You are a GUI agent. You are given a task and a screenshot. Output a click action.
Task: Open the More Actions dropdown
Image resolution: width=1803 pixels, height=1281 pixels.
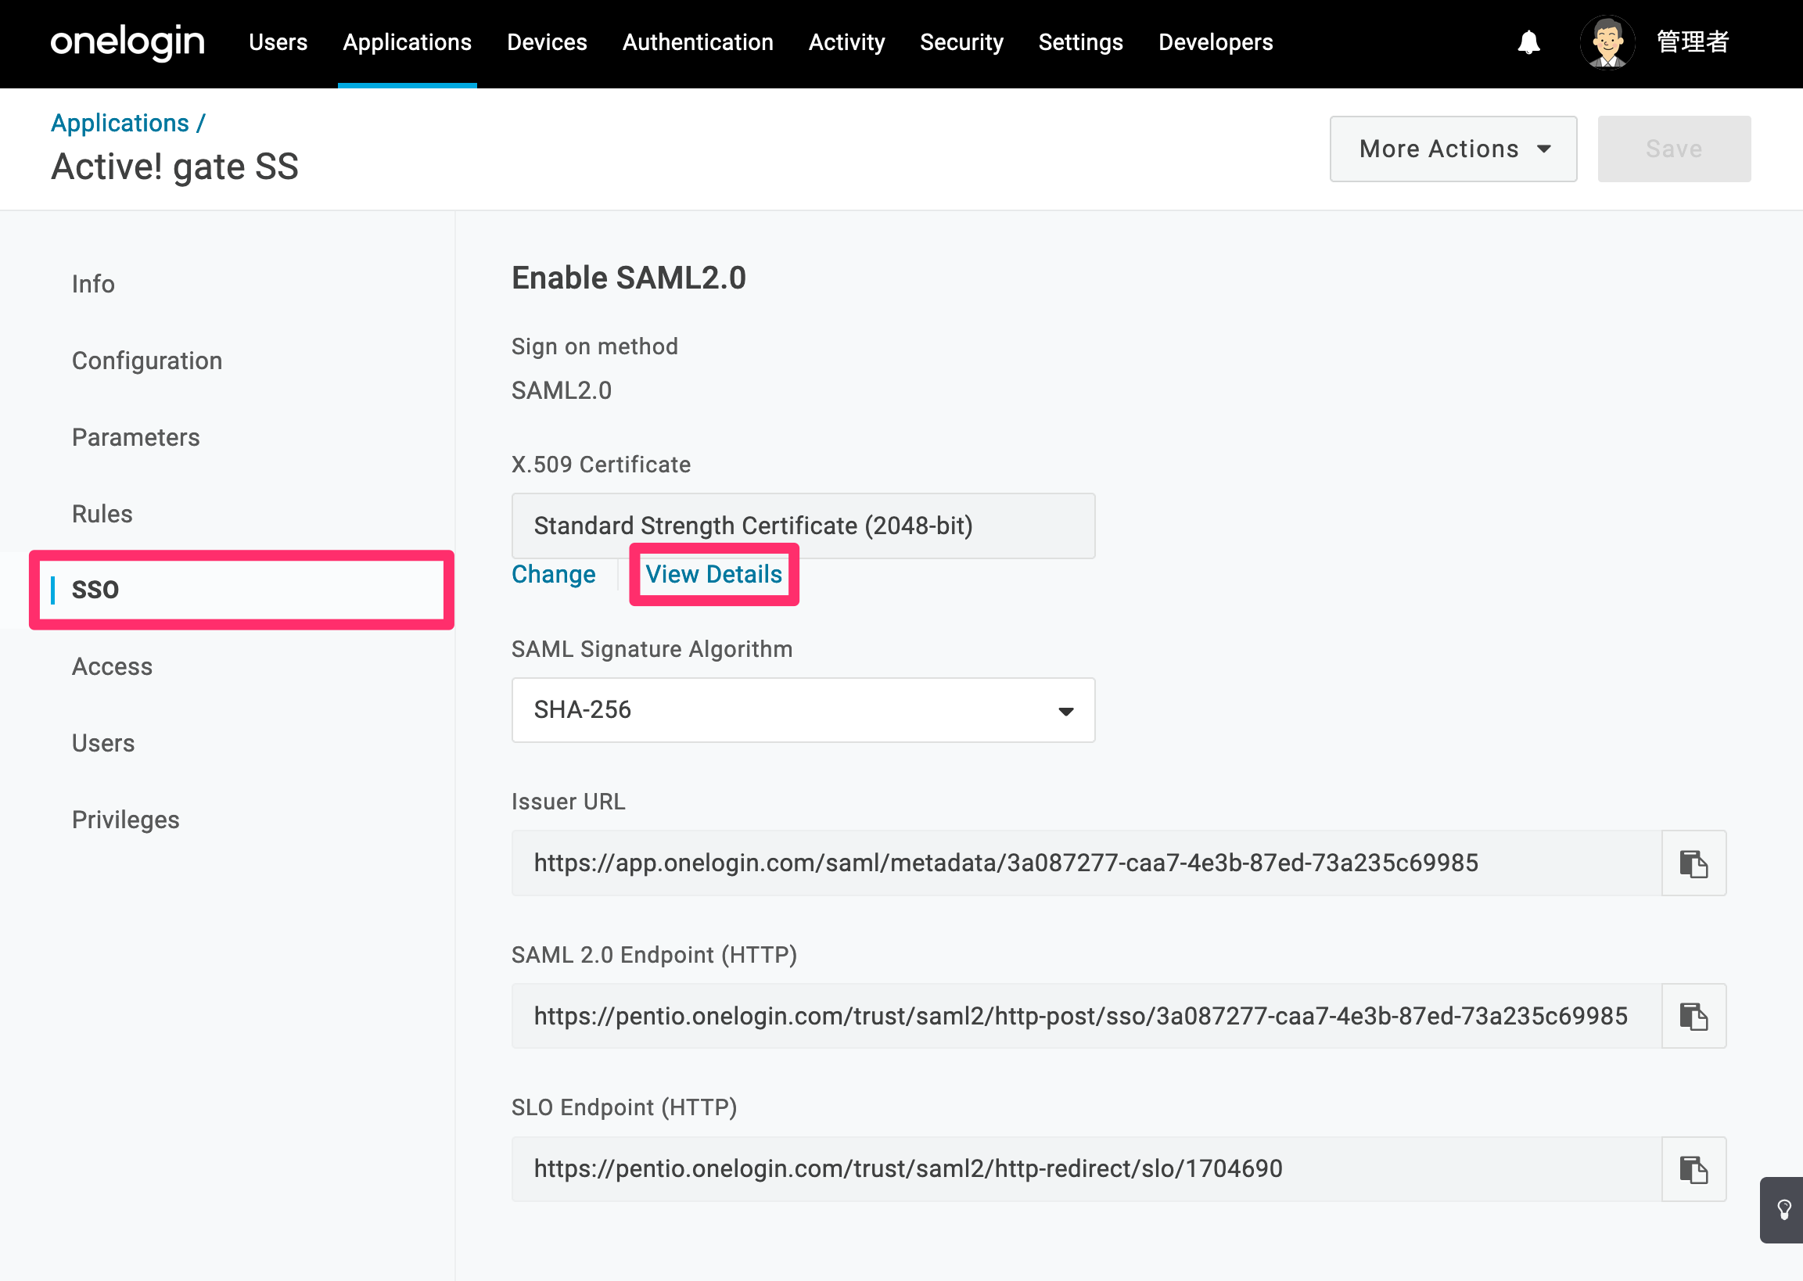[1453, 149]
